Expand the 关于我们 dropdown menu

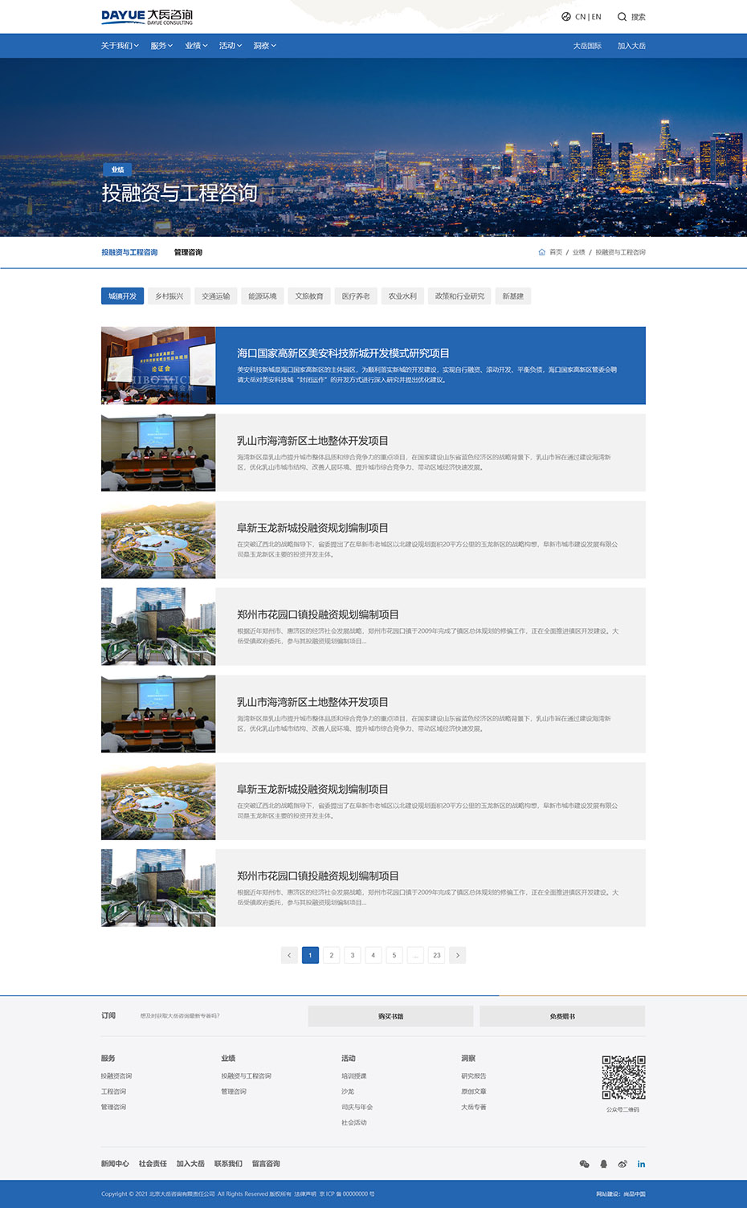tap(120, 46)
